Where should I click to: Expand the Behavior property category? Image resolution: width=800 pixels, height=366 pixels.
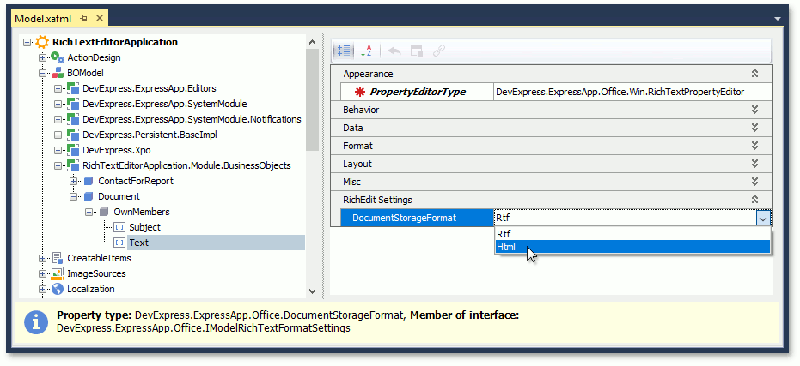click(755, 110)
